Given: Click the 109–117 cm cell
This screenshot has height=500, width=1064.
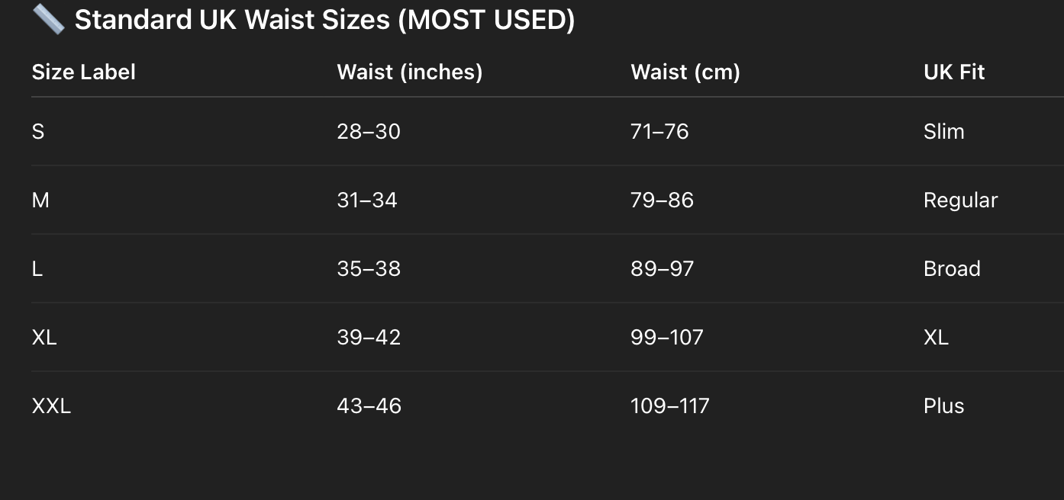Looking at the screenshot, I should [x=670, y=406].
